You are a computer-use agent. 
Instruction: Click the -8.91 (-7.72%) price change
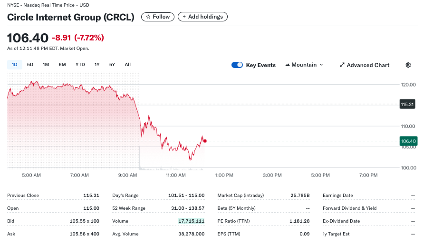click(78, 38)
